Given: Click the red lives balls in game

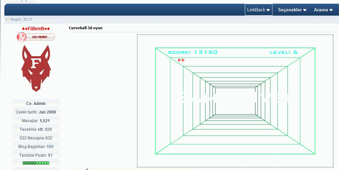Looking at the screenshot, I should (x=181, y=60).
